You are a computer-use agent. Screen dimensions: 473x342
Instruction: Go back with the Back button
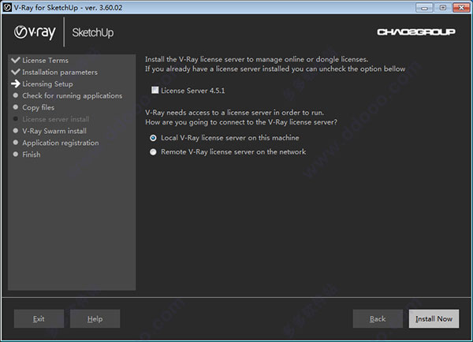[x=378, y=319]
